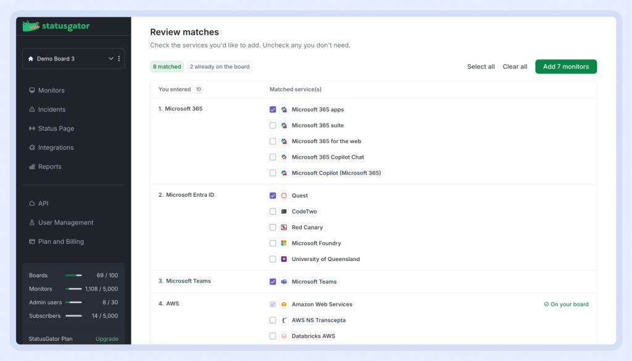Viewport: 632px width, 361px height.
Task: Click the Amazon Web Services logo icon
Action: (x=284, y=304)
